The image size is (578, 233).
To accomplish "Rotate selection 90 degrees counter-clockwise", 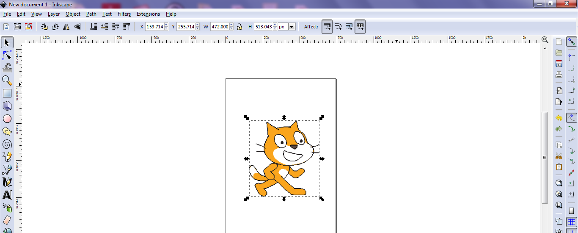I will coord(44,27).
